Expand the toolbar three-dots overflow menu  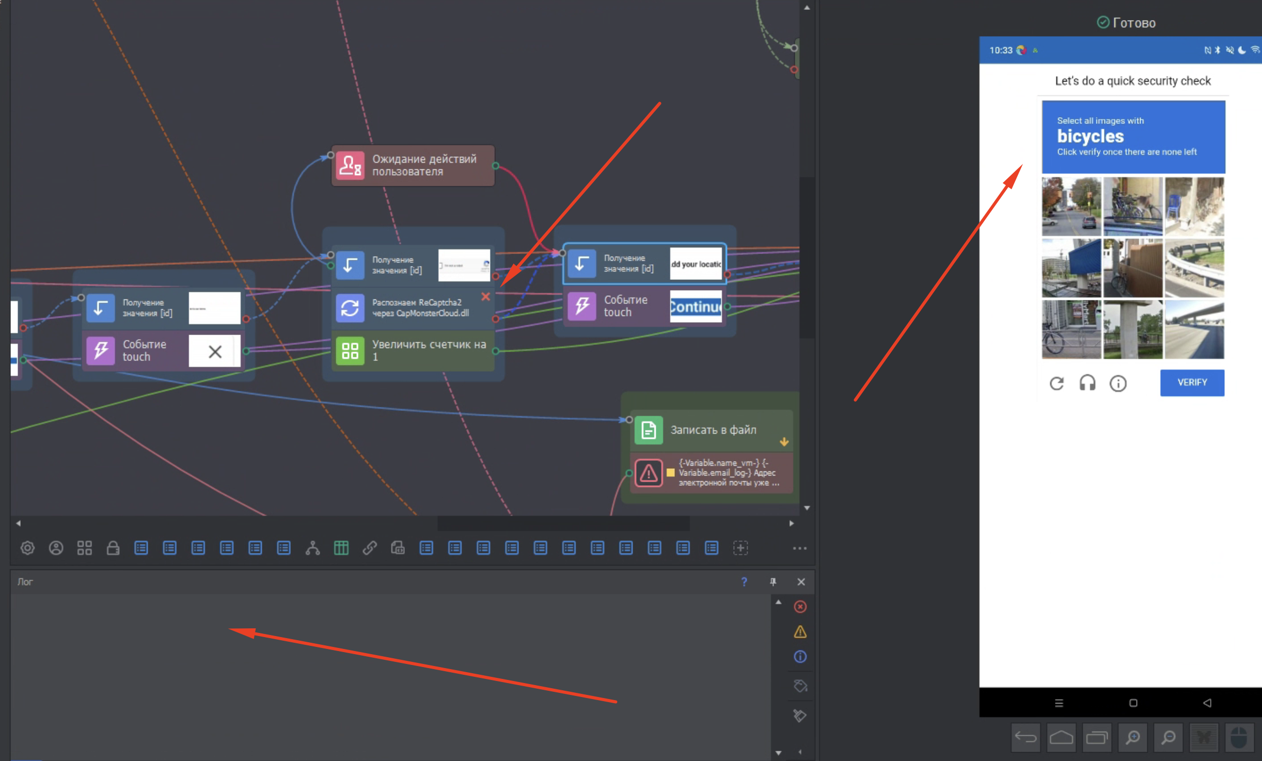(x=799, y=548)
